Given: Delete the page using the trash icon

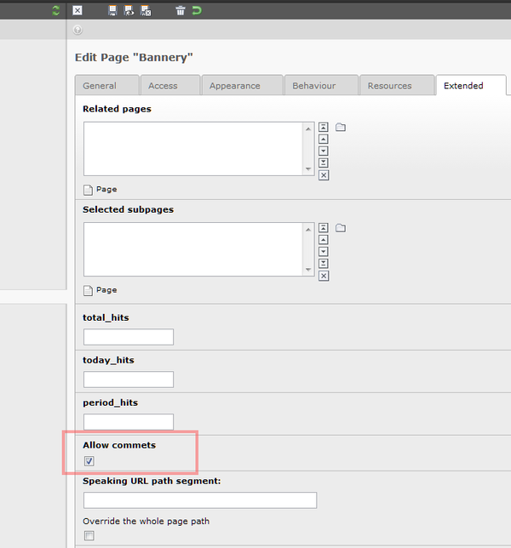Looking at the screenshot, I should click(x=180, y=10).
